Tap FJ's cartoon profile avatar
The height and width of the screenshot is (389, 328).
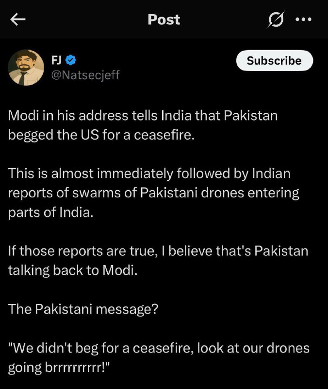tap(26, 68)
